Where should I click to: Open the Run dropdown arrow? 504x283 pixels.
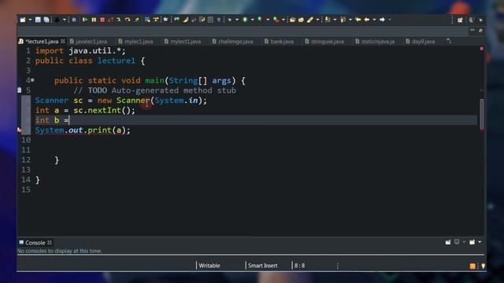(x=252, y=20)
